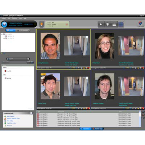Click the alarm badge icon beside the info panel
The image size is (145, 145).
pos(41,24)
